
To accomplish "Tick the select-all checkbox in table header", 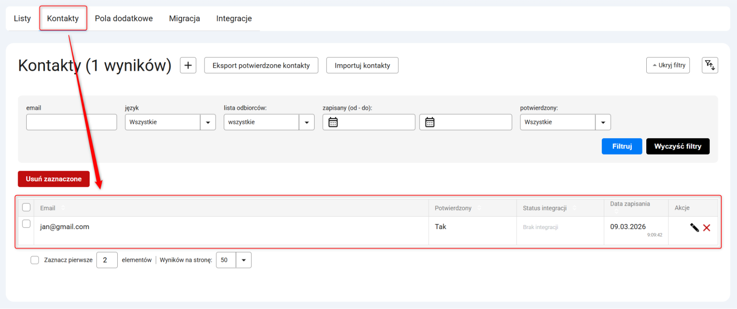I will [x=26, y=207].
